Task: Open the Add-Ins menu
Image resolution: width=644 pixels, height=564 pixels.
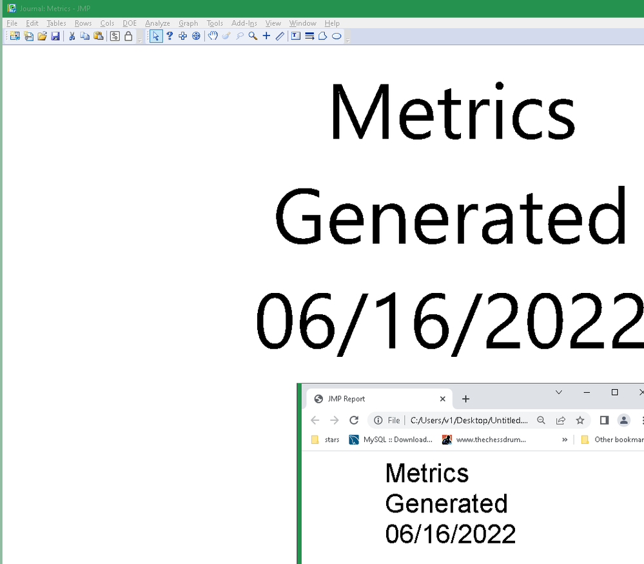Action: click(244, 23)
